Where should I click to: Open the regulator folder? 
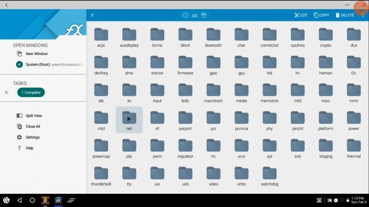pyautogui.click(x=185, y=148)
